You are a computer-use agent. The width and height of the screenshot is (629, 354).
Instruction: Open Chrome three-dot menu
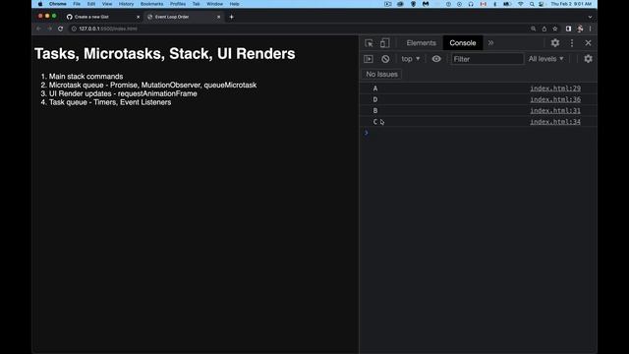click(x=590, y=29)
